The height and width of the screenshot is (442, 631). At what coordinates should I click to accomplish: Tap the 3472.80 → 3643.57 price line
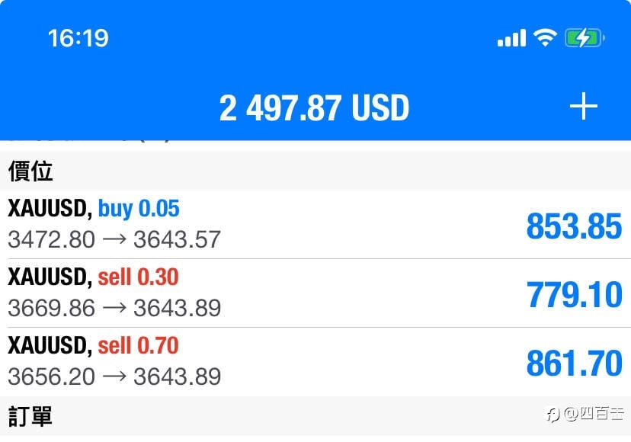(114, 239)
